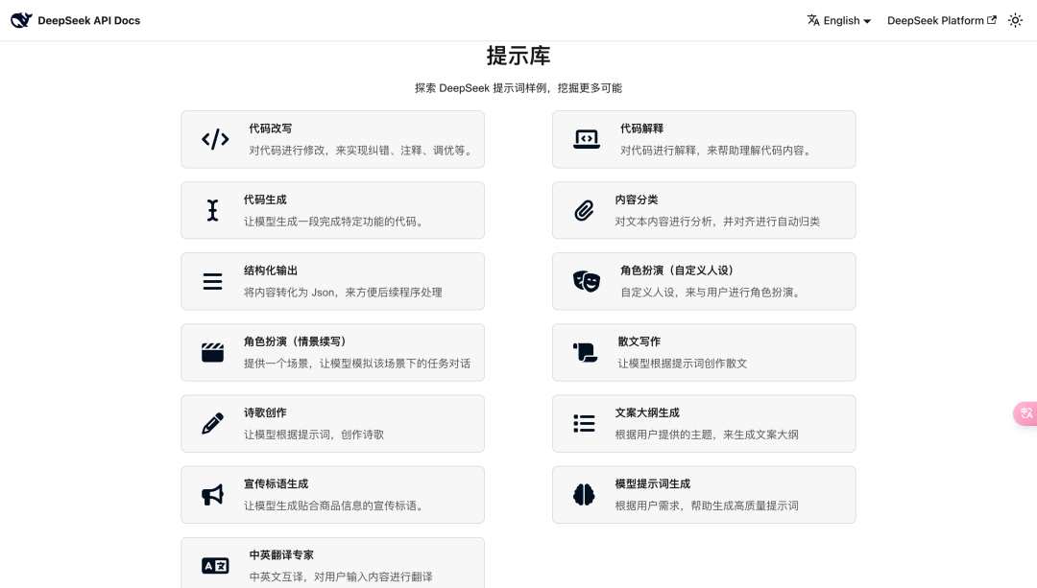This screenshot has height=588, width=1037.
Task: Select the translate icon next to 中英翻译专家
Action: tap(216, 566)
